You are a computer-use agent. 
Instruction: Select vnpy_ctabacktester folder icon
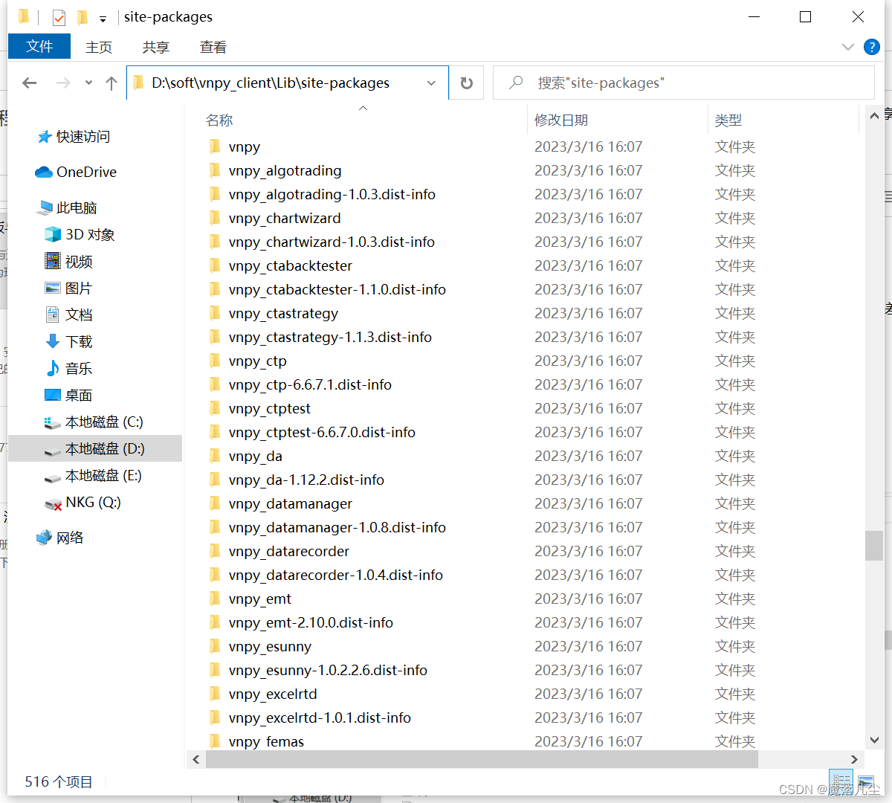(x=215, y=265)
